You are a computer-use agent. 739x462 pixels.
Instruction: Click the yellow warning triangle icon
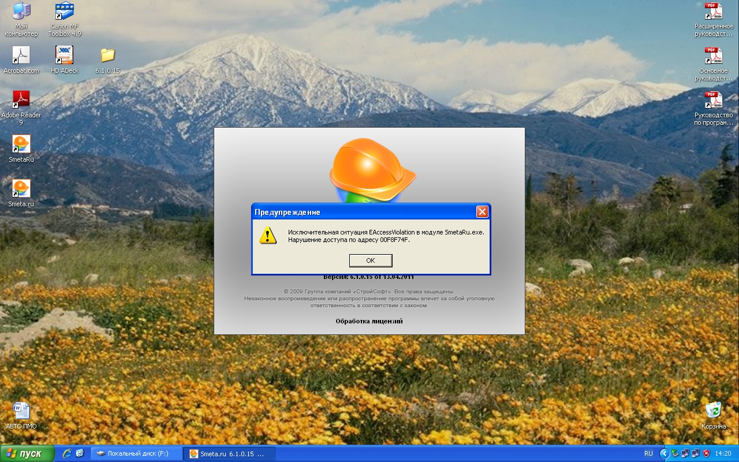click(268, 235)
